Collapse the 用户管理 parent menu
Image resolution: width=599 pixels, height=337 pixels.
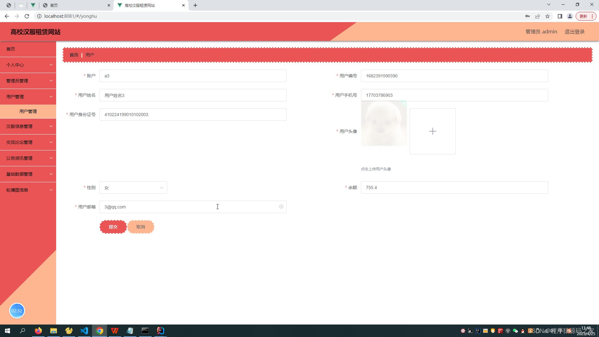pos(28,97)
